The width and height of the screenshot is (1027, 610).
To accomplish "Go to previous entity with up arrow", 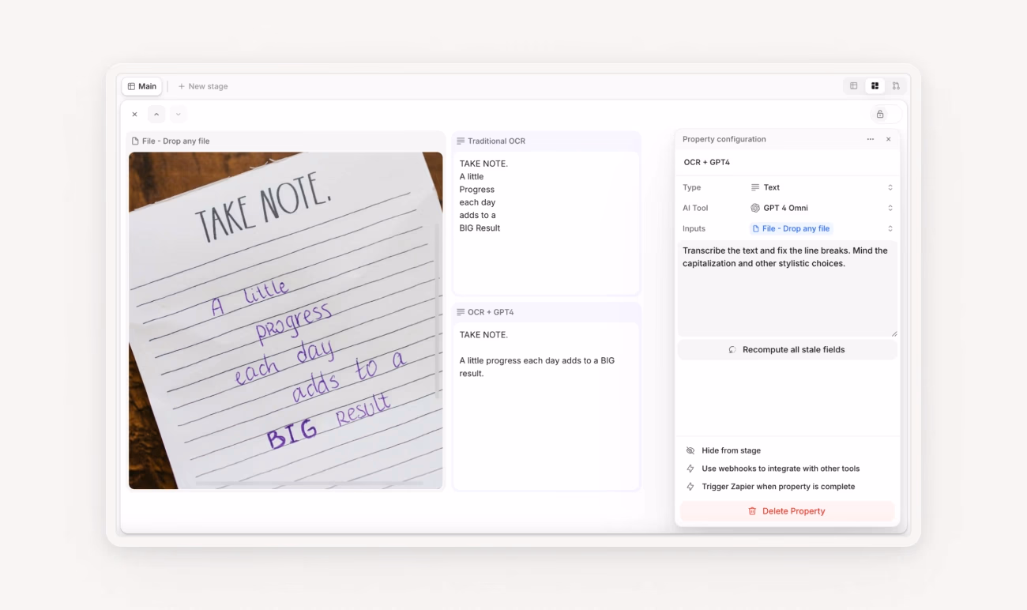I will [x=156, y=114].
